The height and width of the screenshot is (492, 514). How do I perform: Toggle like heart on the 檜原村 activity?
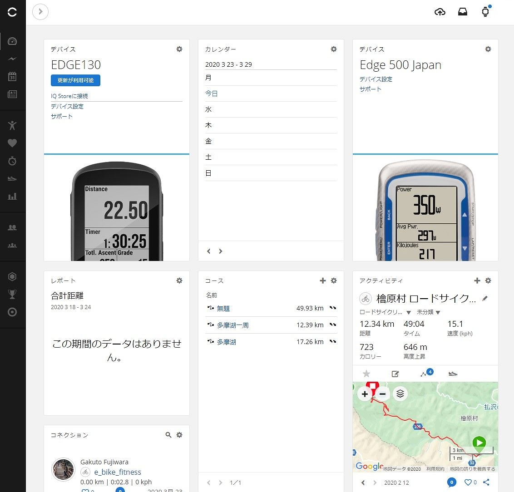tap(468, 482)
